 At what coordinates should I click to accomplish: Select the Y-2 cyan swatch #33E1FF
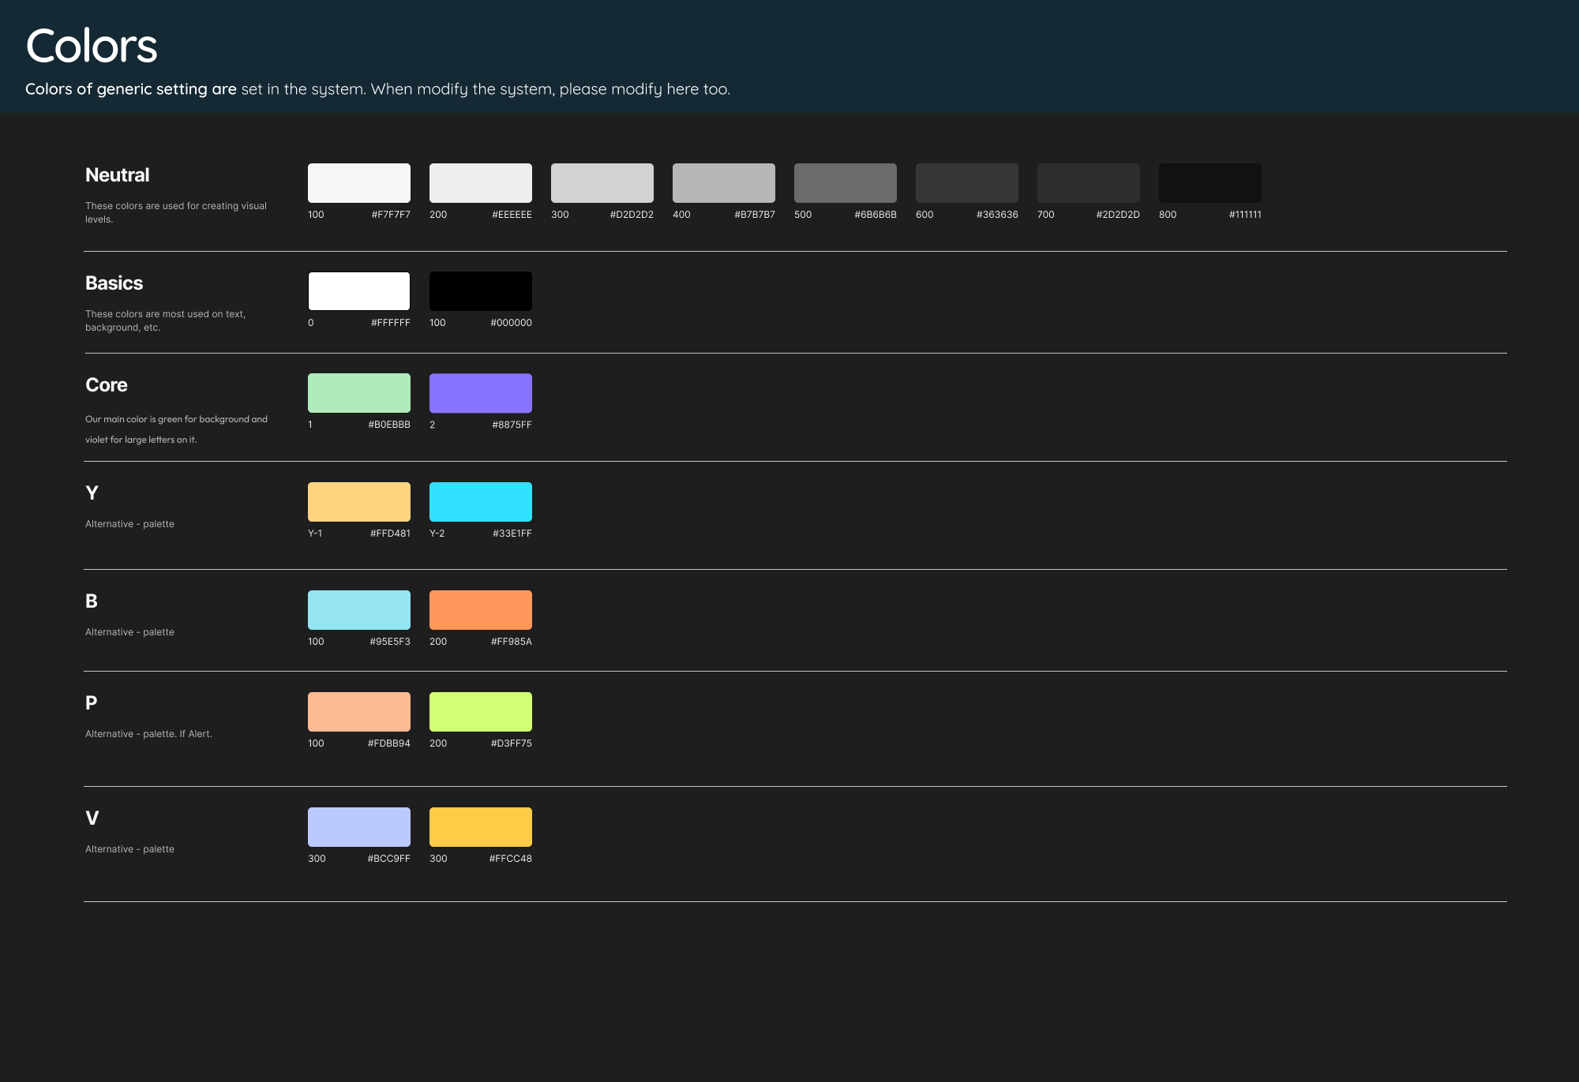tap(481, 502)
